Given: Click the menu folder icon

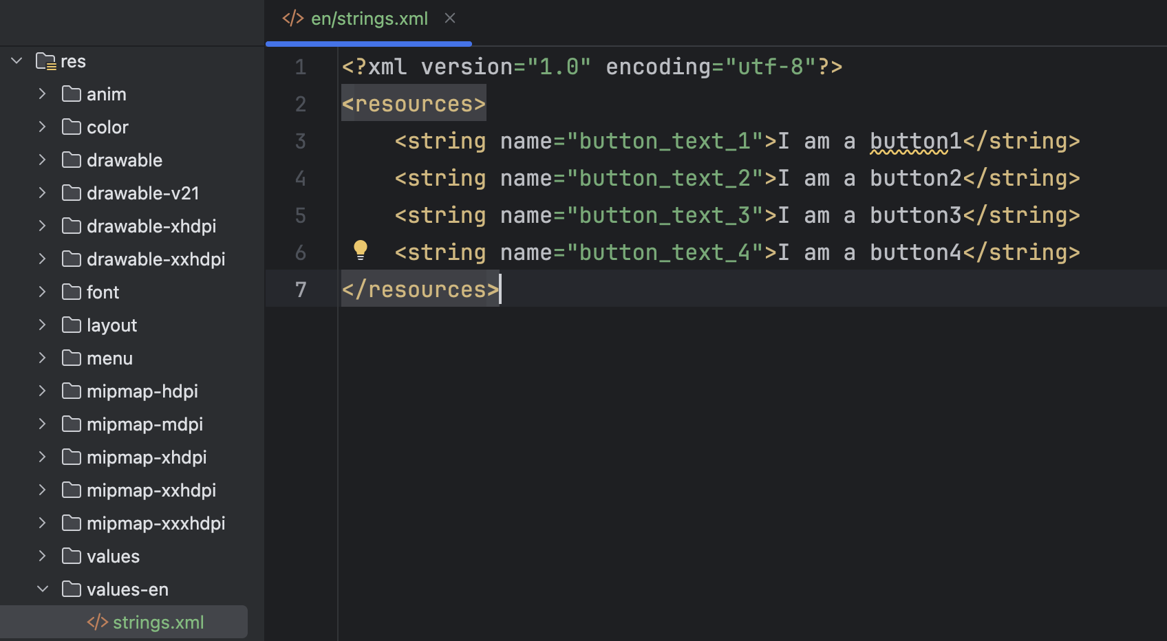Looking at the screenshot, I should tap(72, 358).
